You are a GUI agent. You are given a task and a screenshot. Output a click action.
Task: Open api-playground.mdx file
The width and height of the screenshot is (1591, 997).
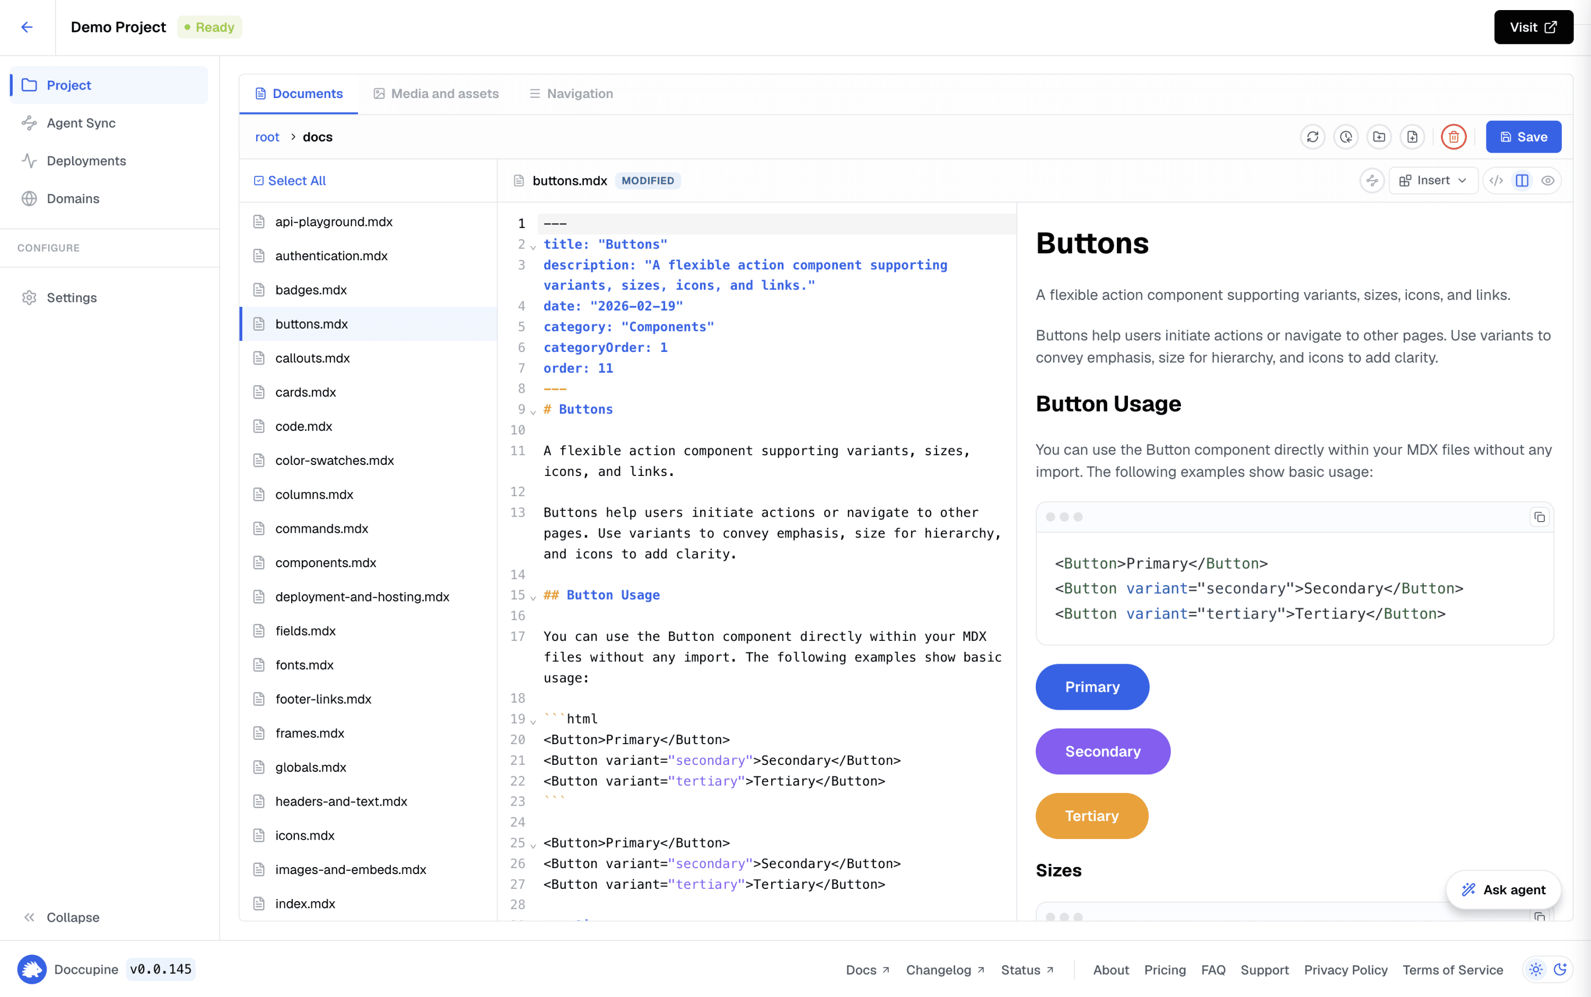click(368, 222)
